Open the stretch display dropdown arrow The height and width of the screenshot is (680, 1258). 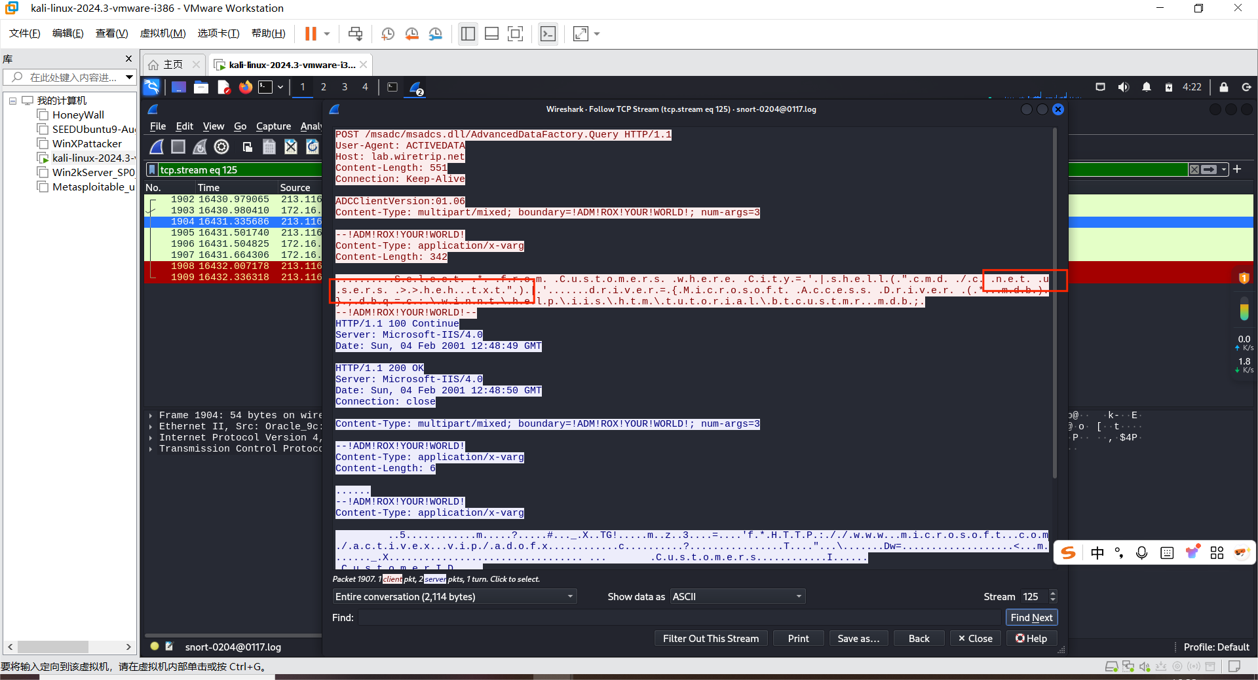click(597, 34)
